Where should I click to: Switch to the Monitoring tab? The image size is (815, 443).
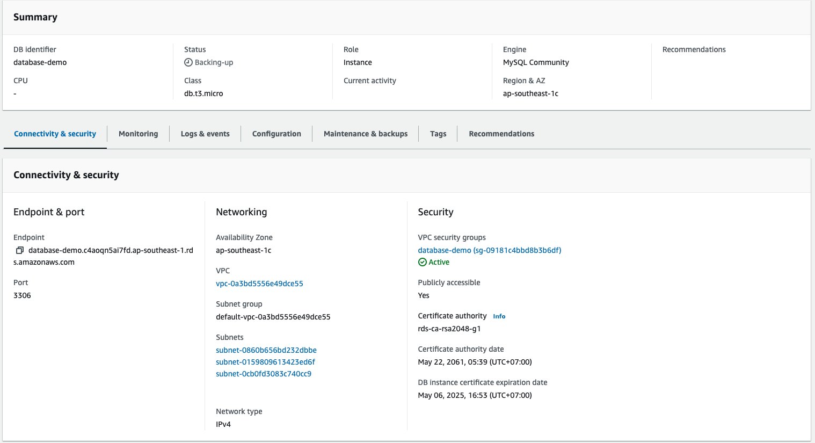pyautogui.click(x=139, y=134)
